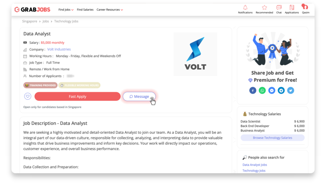
Task: Expand the Find Jobs dropdown
Action: point(66,10)
